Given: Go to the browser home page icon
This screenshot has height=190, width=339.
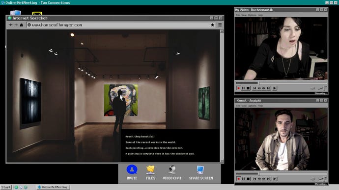Looking at the screenshot, I should pyautogui.click(x=22, y=25).
